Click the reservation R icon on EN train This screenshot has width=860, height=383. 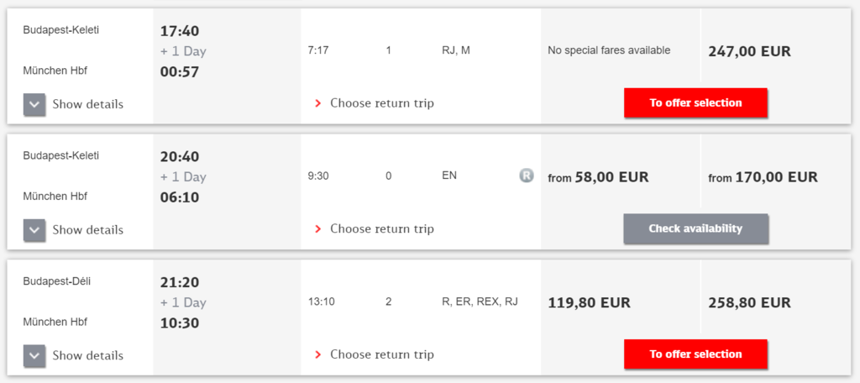pos(526,176)
